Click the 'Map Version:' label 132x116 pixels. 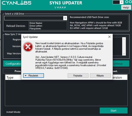(14, 53)
